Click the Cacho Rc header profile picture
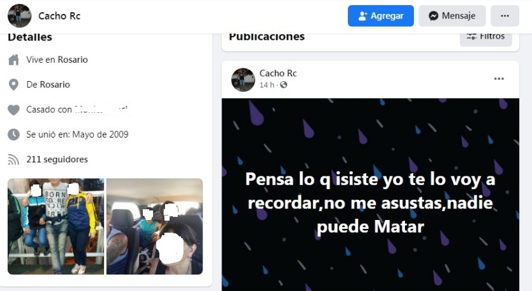532x291 pixels. pyautogui.click(x=19, y=16)
